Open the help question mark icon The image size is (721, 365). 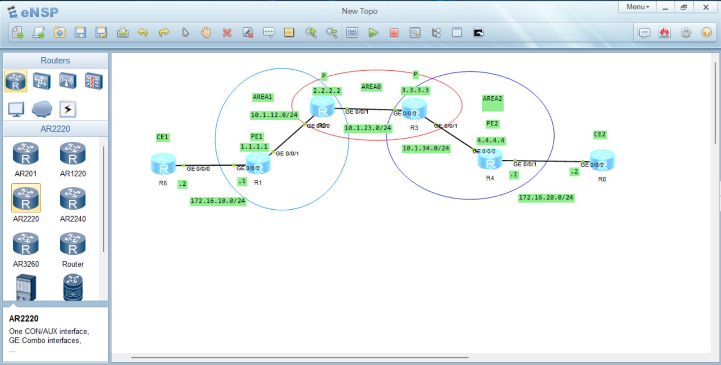(707, 32)
